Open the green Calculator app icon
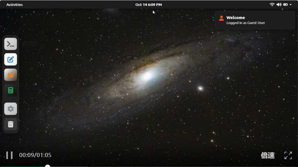 click(x=11, y=90)
